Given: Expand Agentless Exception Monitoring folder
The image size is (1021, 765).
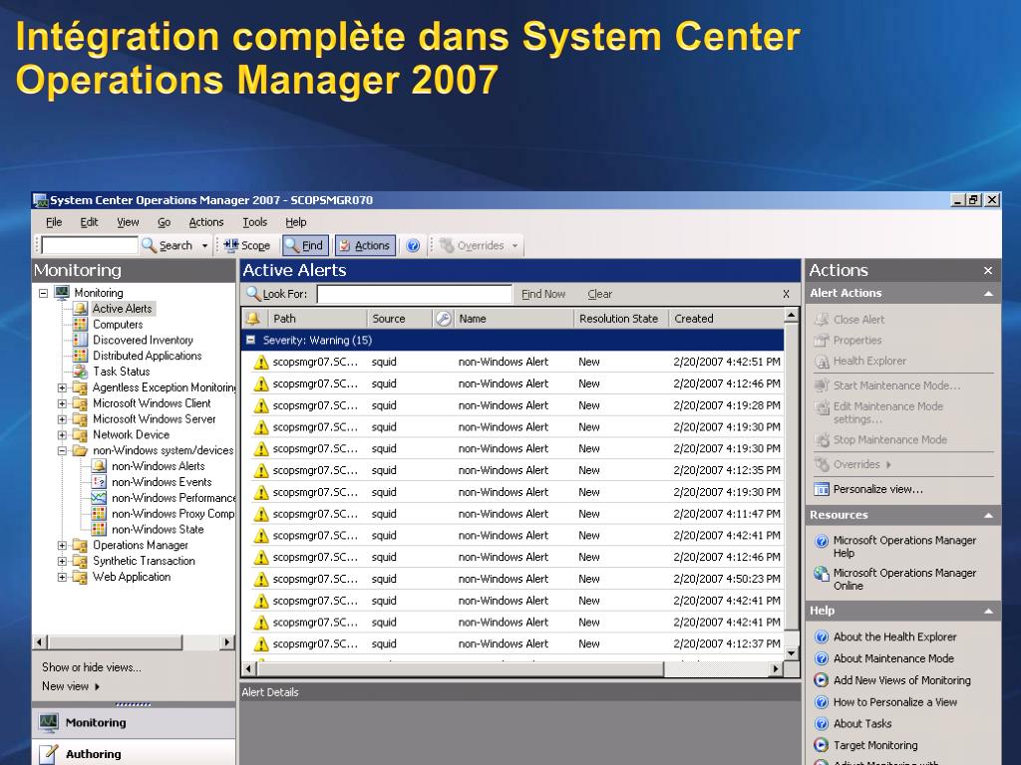Looking at the screenshot, I should click(x=62, y=387).
